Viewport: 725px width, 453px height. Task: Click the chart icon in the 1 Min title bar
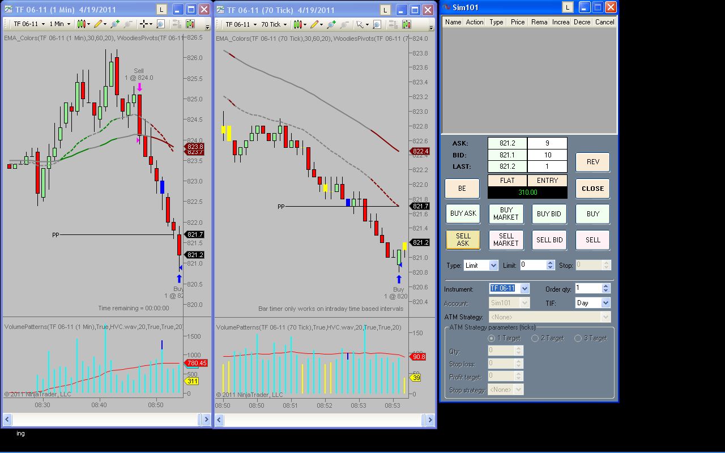point(9,10)
